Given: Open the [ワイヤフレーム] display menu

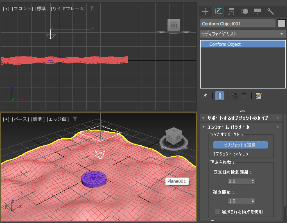Looking at the screenshot, I should (x=68, y=9).
